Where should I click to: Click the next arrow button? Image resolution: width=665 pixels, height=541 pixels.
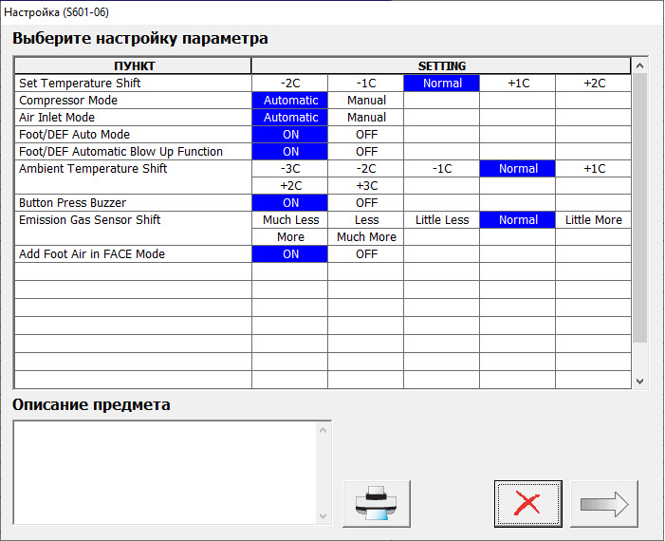604,504
